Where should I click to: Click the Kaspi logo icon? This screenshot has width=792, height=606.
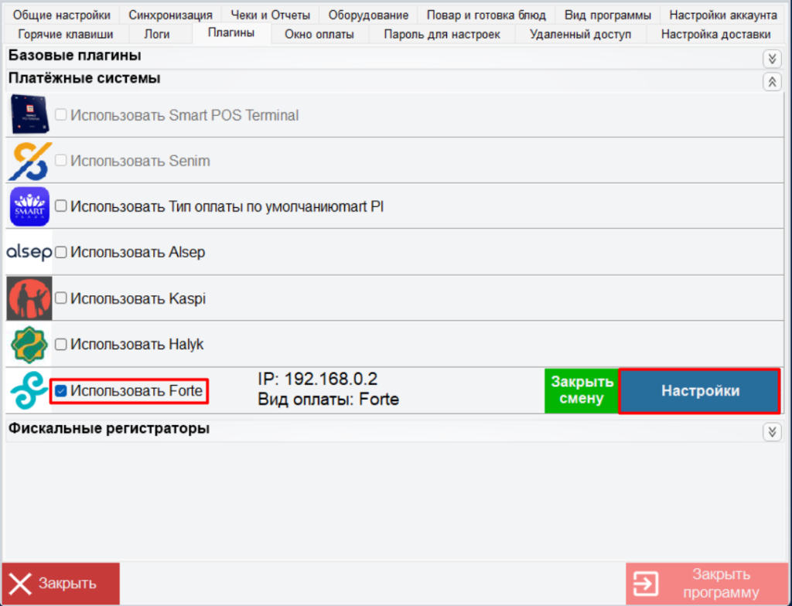click(x=29, y=298)
